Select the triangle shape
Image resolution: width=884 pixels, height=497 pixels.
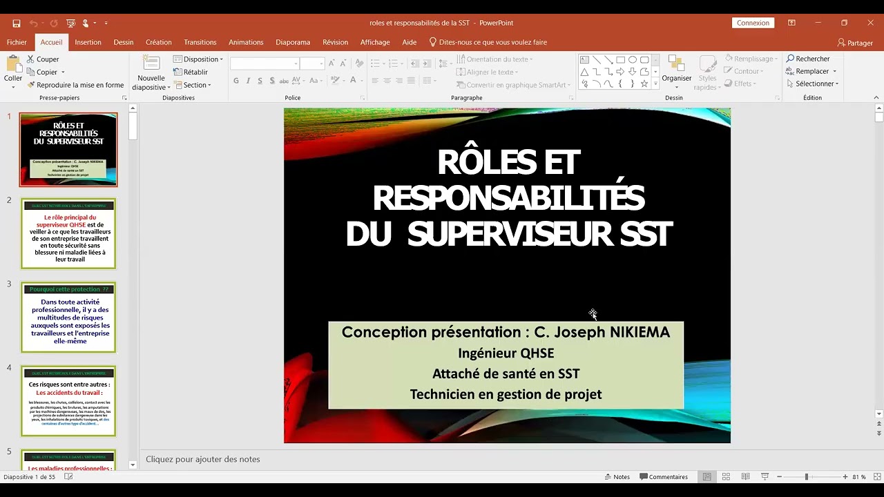tap(584, 72)
